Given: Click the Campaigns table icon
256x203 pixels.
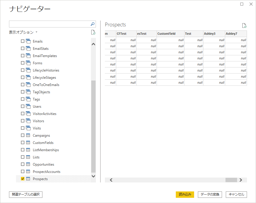Looking at the screenshot, I should (28, 135).
